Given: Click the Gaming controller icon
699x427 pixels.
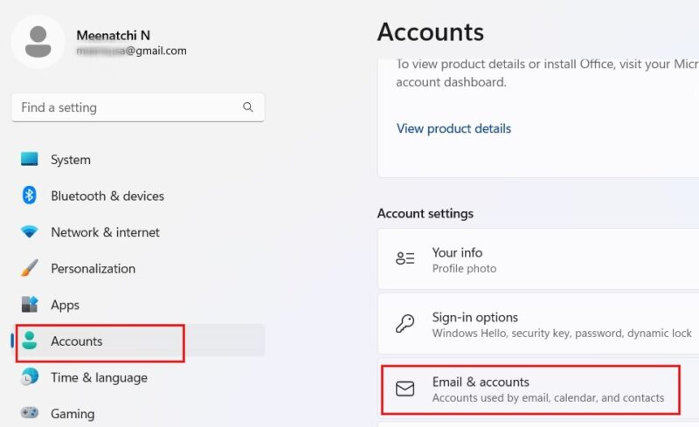Looking at the screenshot, I should click(x=30, y=413).
